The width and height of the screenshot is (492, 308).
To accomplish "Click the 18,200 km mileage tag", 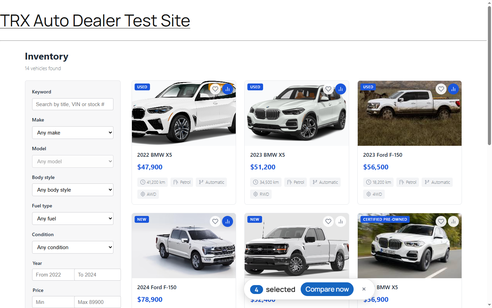I will point(378,182).
